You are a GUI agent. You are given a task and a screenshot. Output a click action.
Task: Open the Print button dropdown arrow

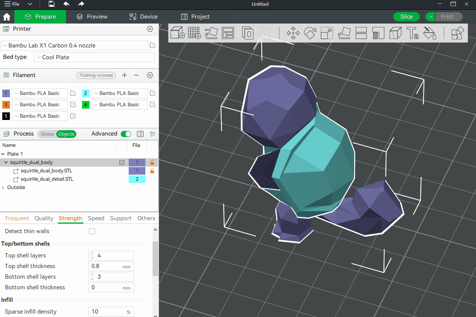(x=430, y=17)
